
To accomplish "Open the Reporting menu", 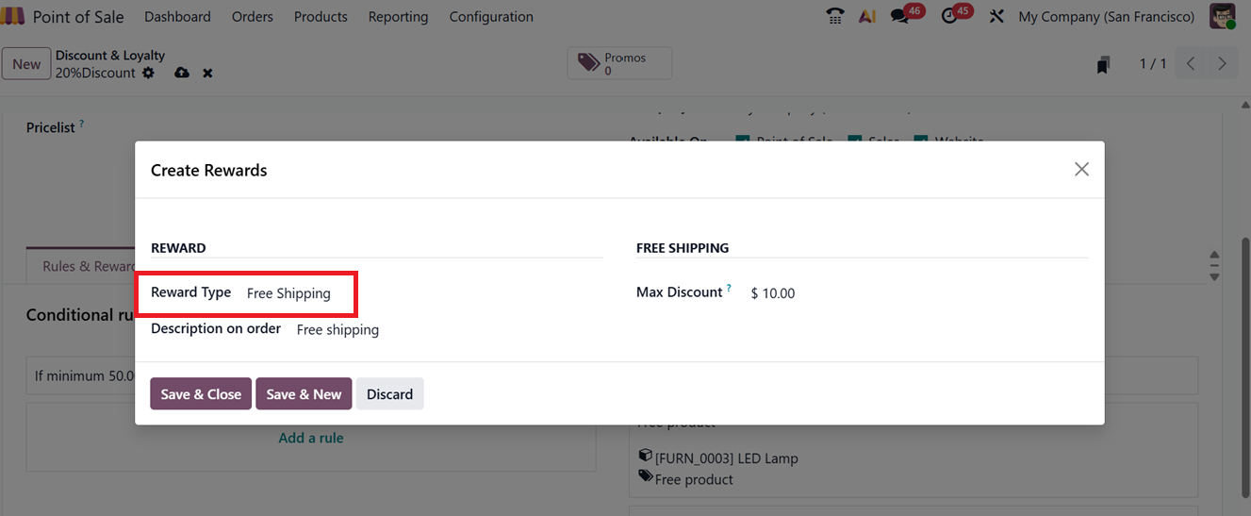I will click(398, 16).
